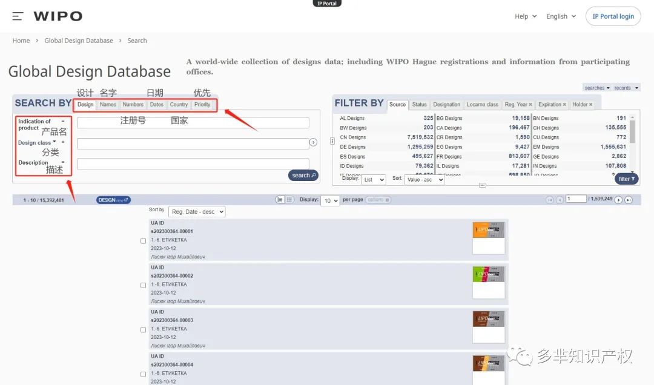Click the IP Portal badge at top

coord(327,4)
